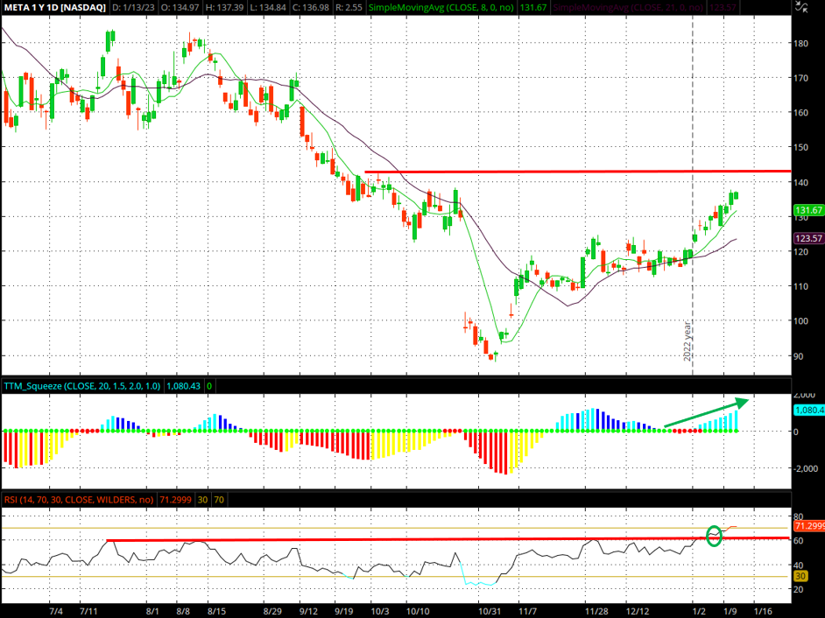The height and width of the screenshot is (618, 825).
Task: Click the 8/29 date axis label
Action: [272, 611]
